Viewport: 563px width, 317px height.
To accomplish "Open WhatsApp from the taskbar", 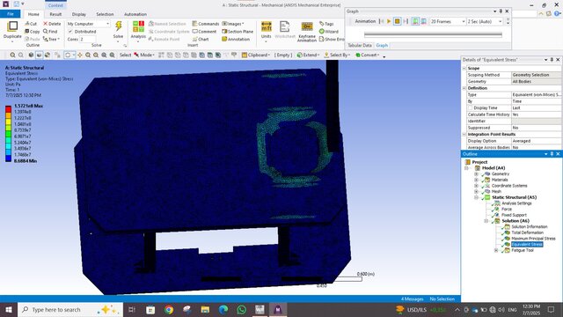I will [x=242, y=309].
